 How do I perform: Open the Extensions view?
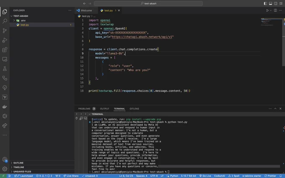click(x=5, y=49)
